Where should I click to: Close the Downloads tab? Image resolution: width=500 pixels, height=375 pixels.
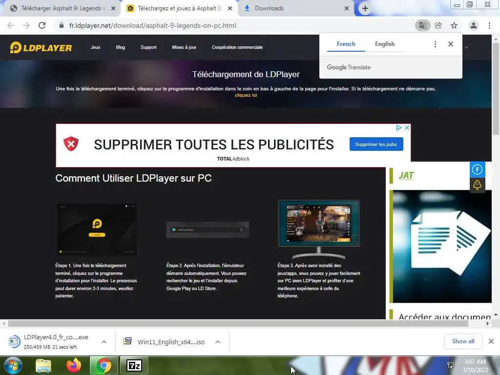tap(347, 9)
